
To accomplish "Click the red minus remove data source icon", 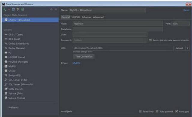I will (x=9, y=9).
